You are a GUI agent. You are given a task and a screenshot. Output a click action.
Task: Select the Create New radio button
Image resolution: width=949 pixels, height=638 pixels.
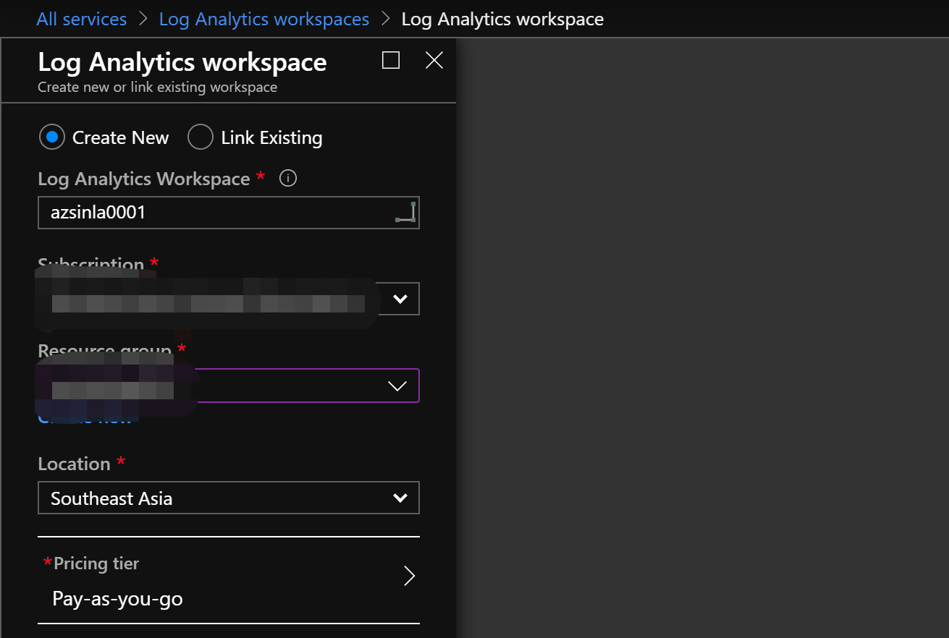pyautogui.click(x=52, y=137)
